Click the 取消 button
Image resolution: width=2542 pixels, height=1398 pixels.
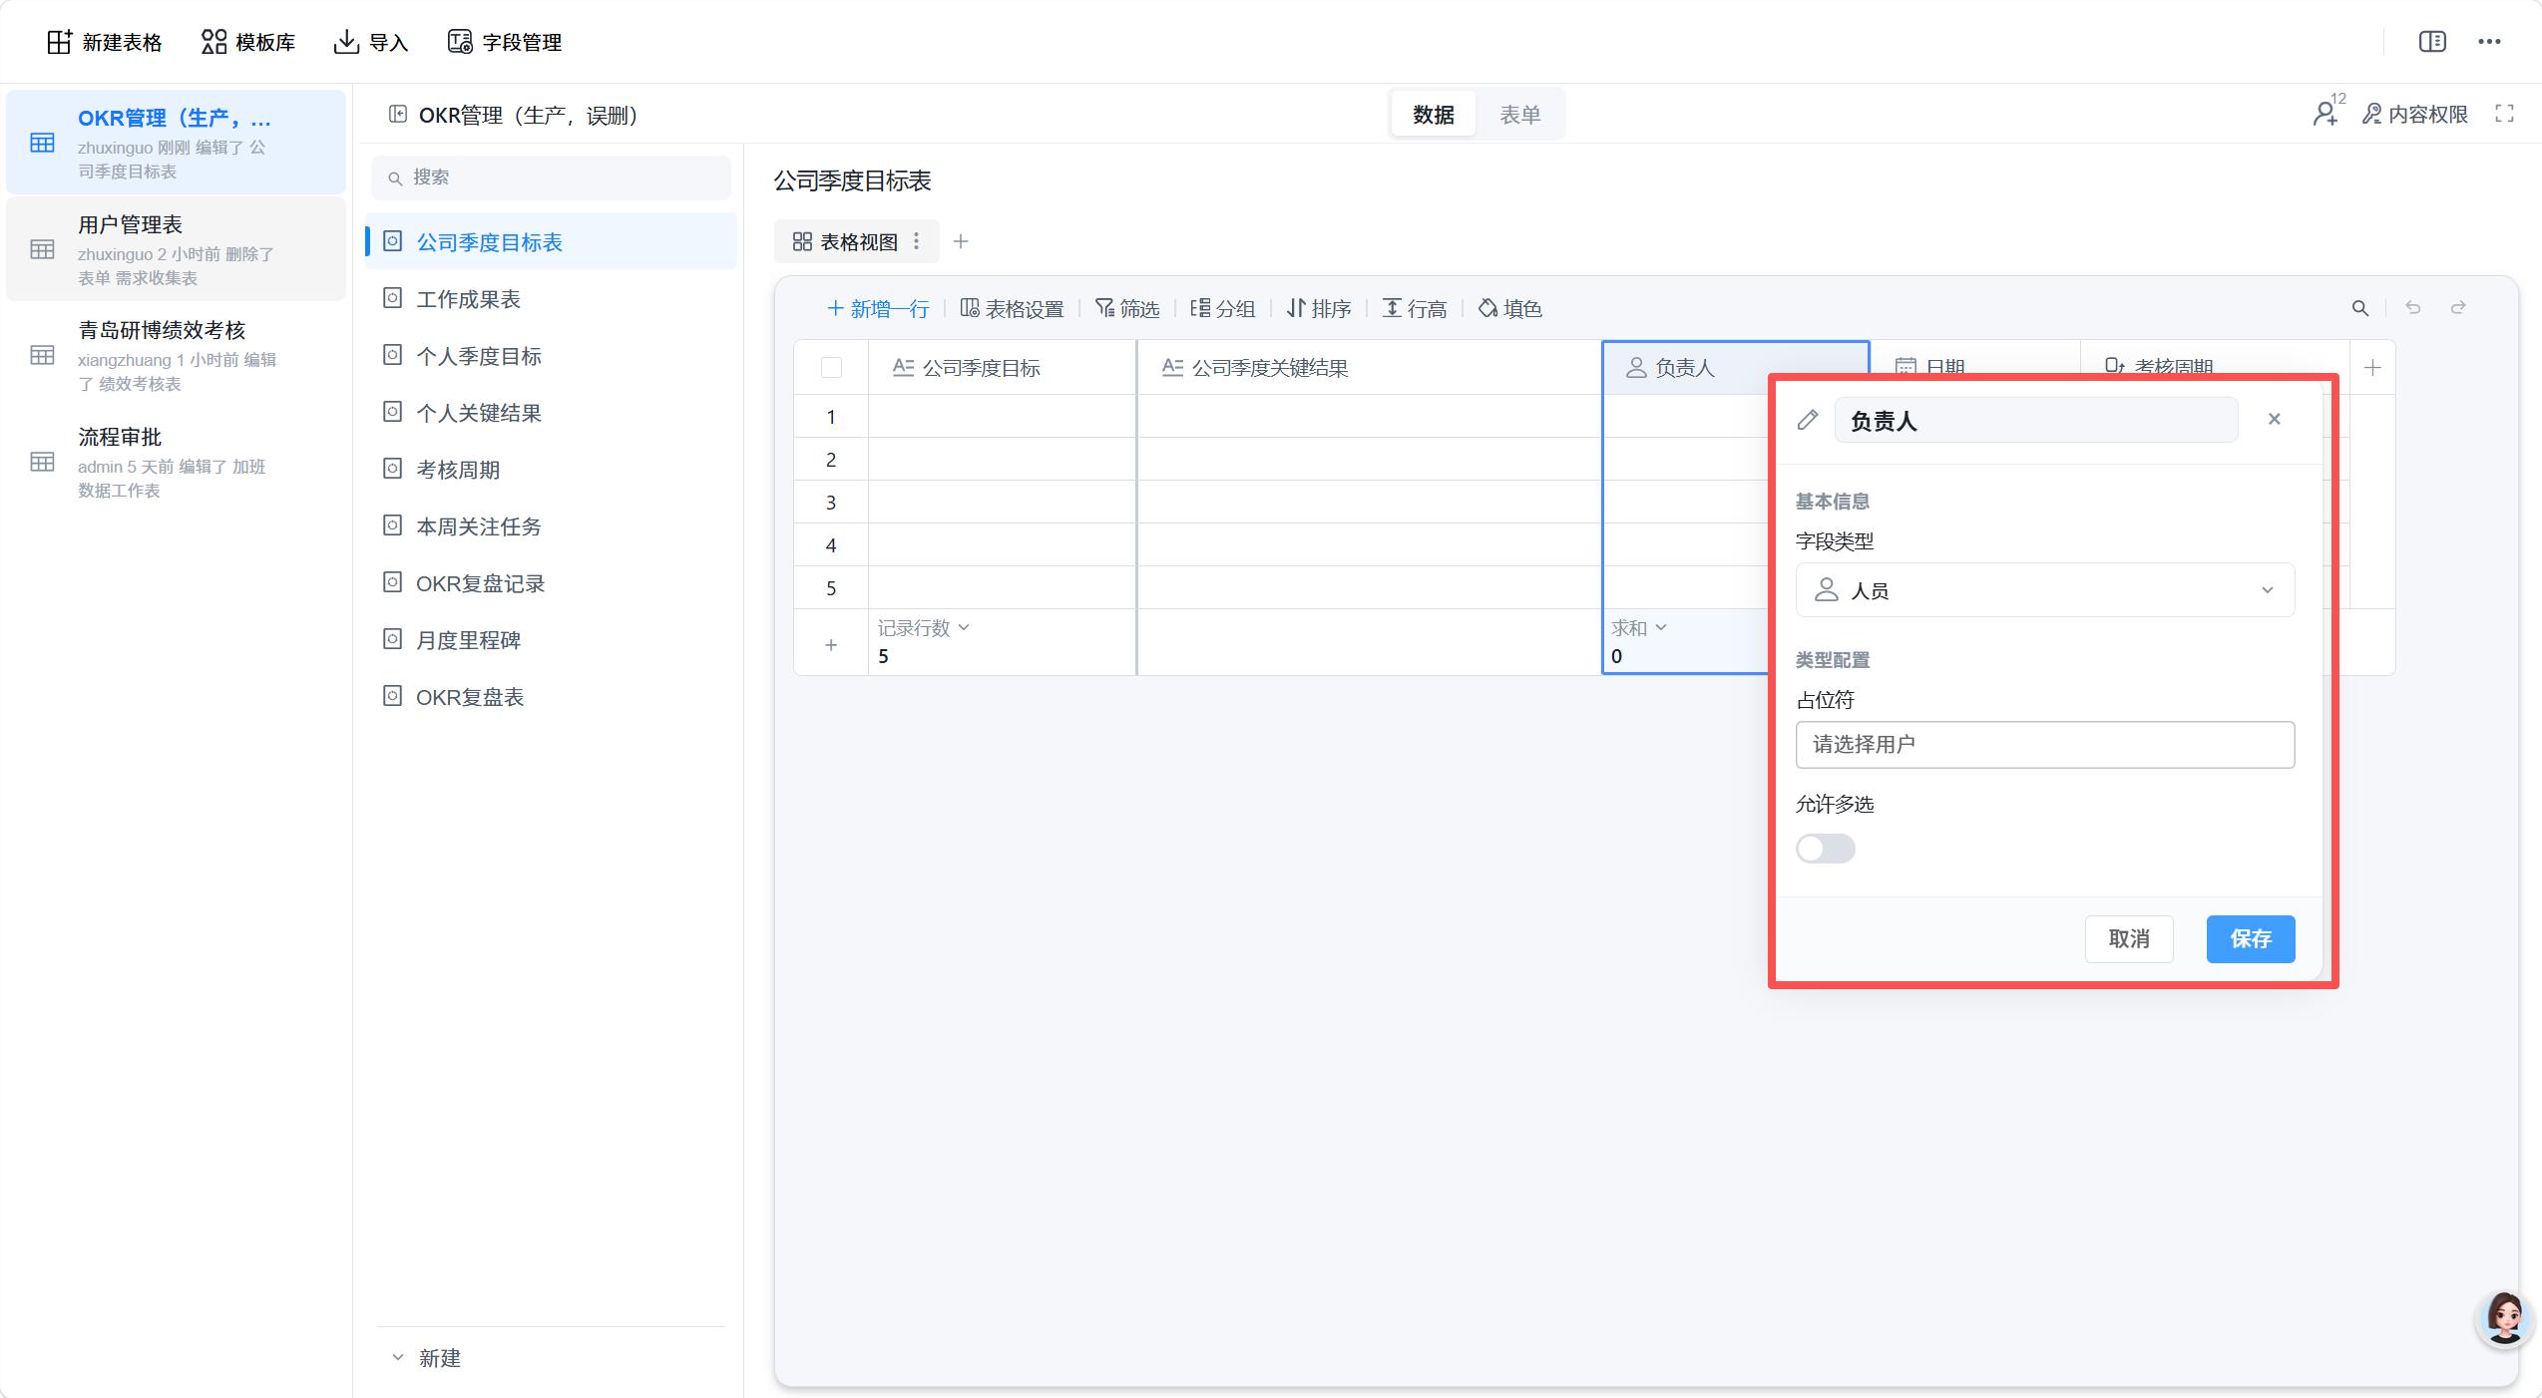(2129, 938)
